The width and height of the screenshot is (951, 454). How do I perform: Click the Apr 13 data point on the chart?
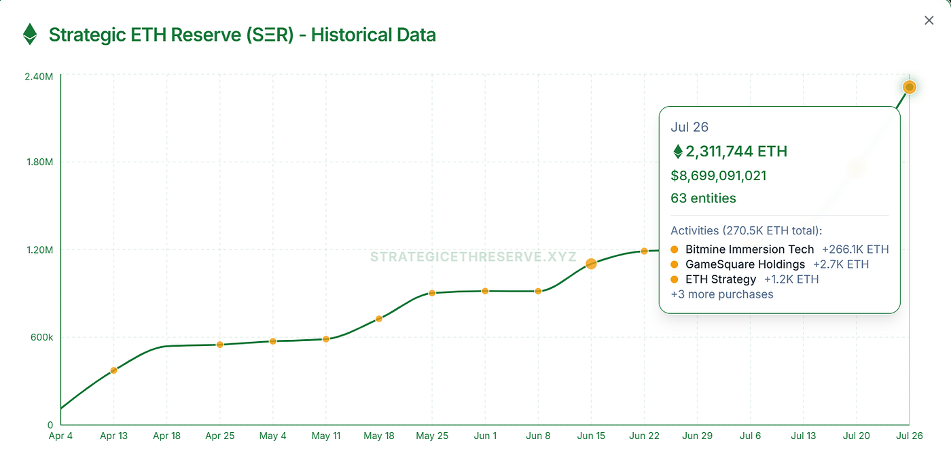pyautogui.click(x=113, y=370)
